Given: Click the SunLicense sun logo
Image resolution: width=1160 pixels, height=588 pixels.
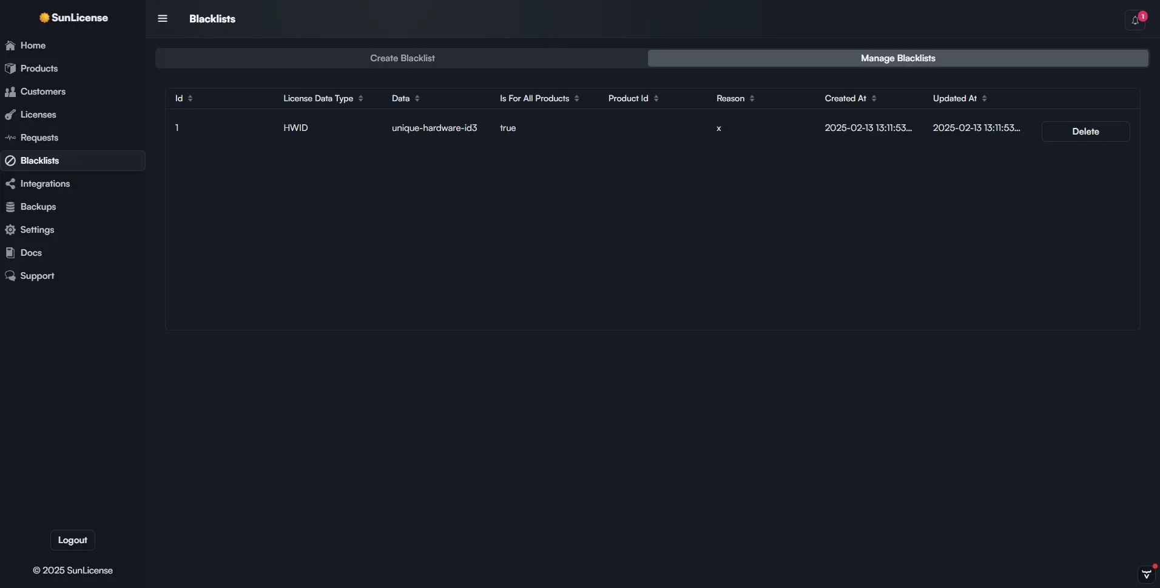Looking at the screenshot, I should tap(44, 18).
